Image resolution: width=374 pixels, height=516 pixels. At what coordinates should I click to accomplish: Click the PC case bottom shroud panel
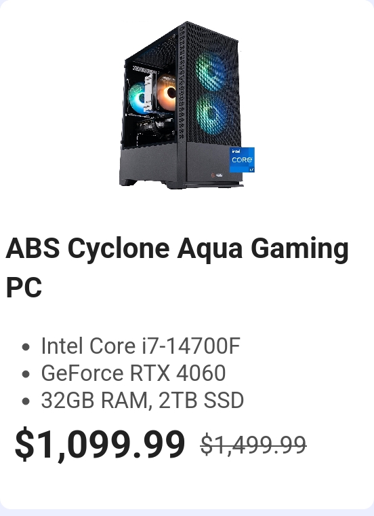click(x=151, y=164)
